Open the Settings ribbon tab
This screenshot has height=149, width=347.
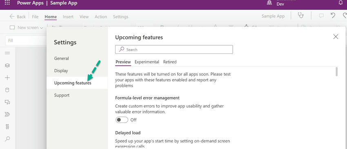coord(120,17)
